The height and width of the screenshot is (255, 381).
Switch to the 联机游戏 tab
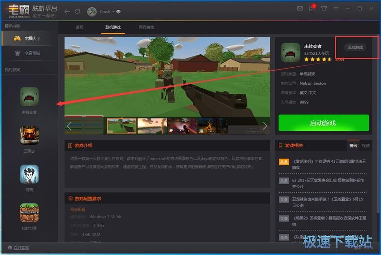coord(113,27)
